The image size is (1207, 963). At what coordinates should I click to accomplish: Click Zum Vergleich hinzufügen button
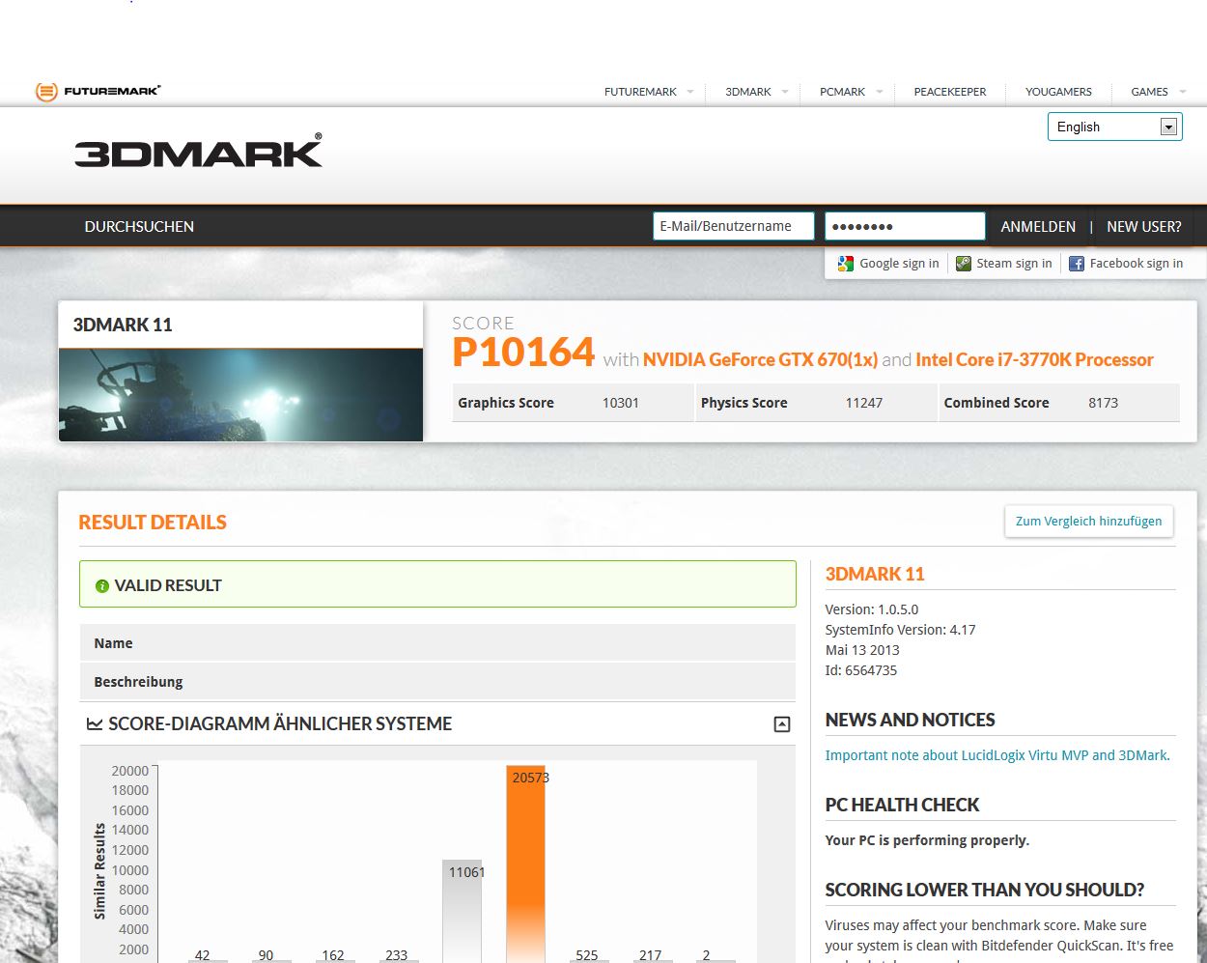click(x=1088, y=521)
